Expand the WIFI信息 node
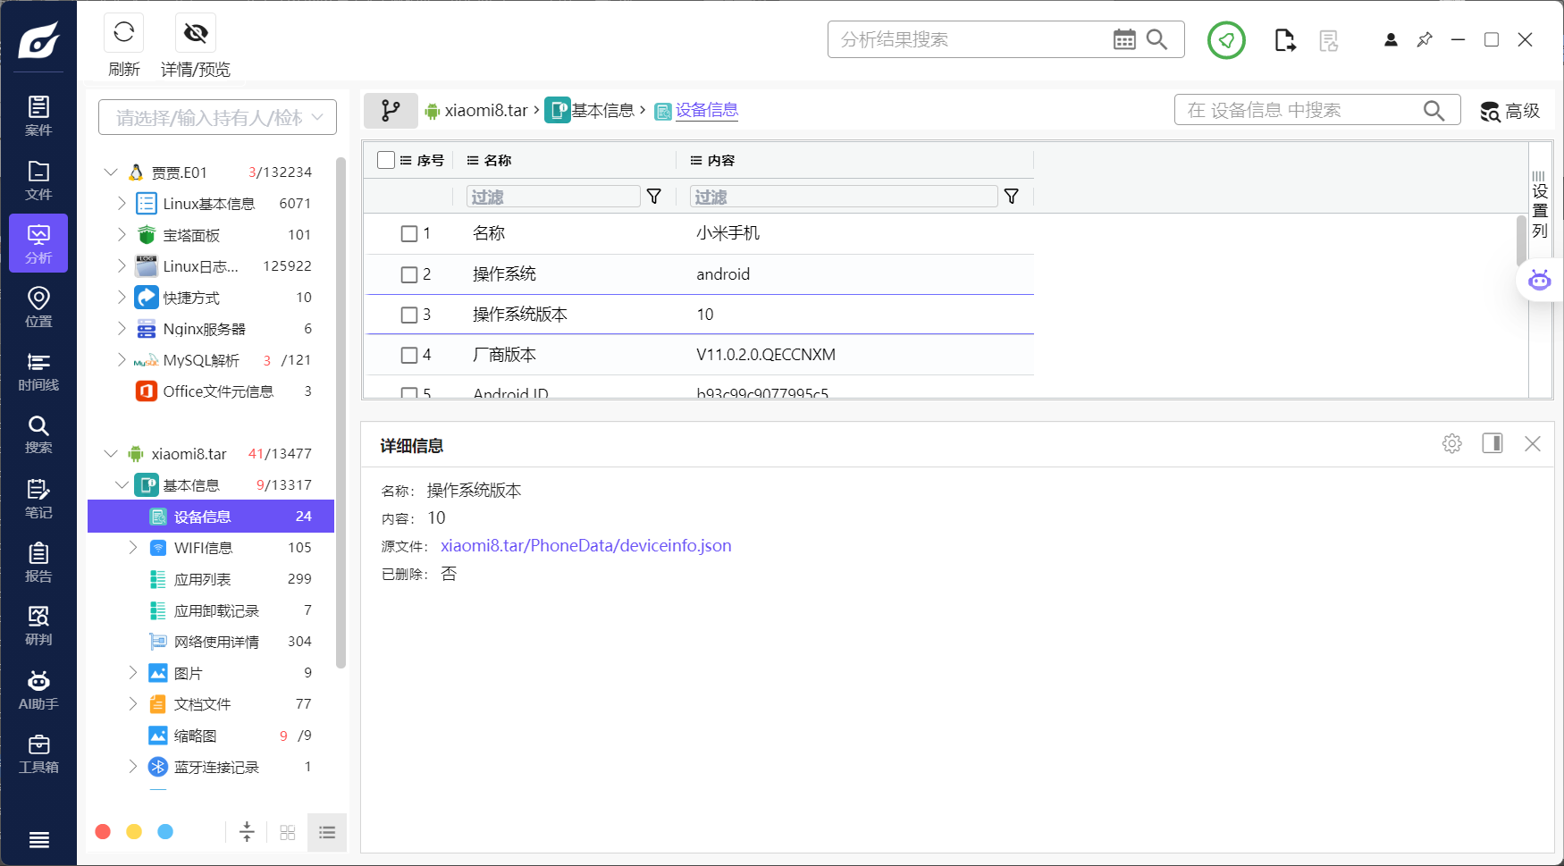Image resolution: width=1564 pixels, height=866 pixels. (x=133, y=548)
